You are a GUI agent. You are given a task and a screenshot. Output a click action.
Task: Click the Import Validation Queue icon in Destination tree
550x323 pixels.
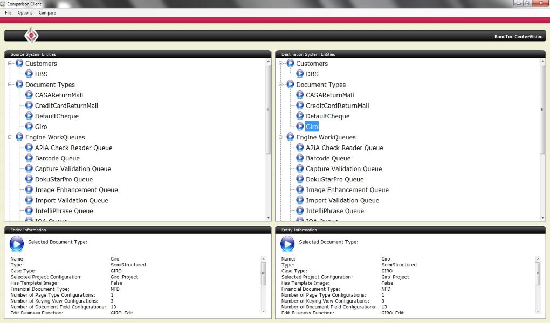(300, 200)
